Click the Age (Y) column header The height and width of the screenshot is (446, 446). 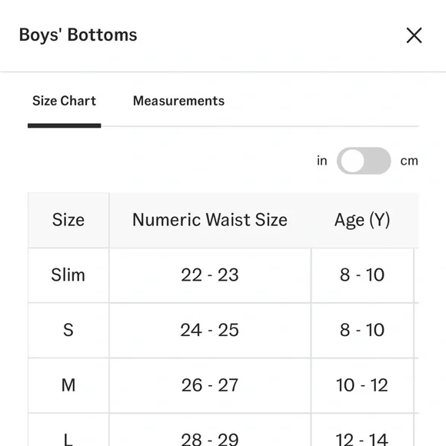(362, 220)
